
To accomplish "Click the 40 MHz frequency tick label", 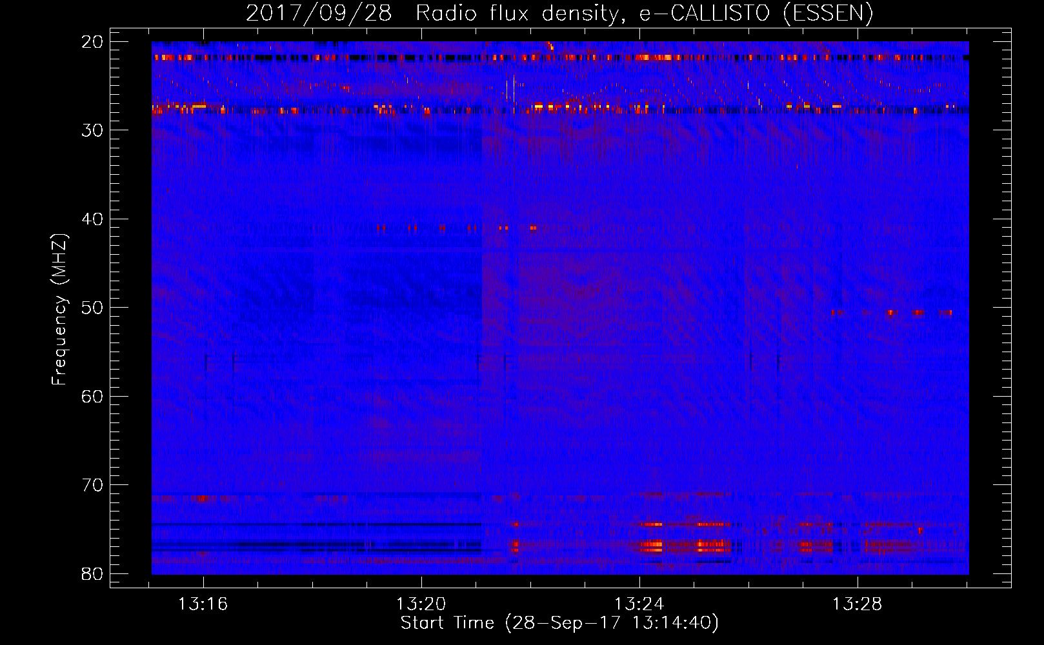I will click(93, 219).
